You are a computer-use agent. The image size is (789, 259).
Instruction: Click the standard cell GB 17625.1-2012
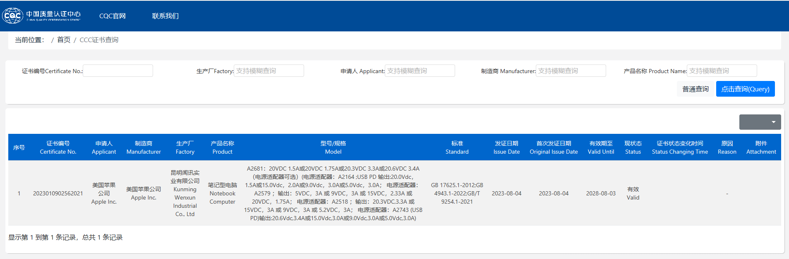457,193
